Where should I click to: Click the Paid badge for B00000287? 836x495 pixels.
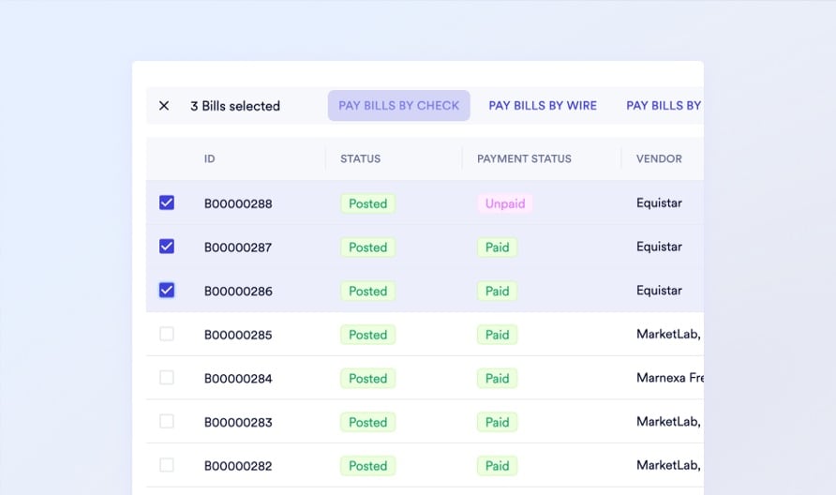point(497,247)
